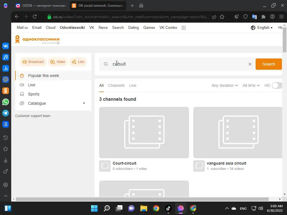This screenshot has height=215, width=287.
Task: Open the Dating link
Action: [133, 28]
